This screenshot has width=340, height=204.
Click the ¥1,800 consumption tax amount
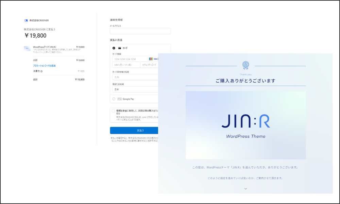(x=81, y=71)
